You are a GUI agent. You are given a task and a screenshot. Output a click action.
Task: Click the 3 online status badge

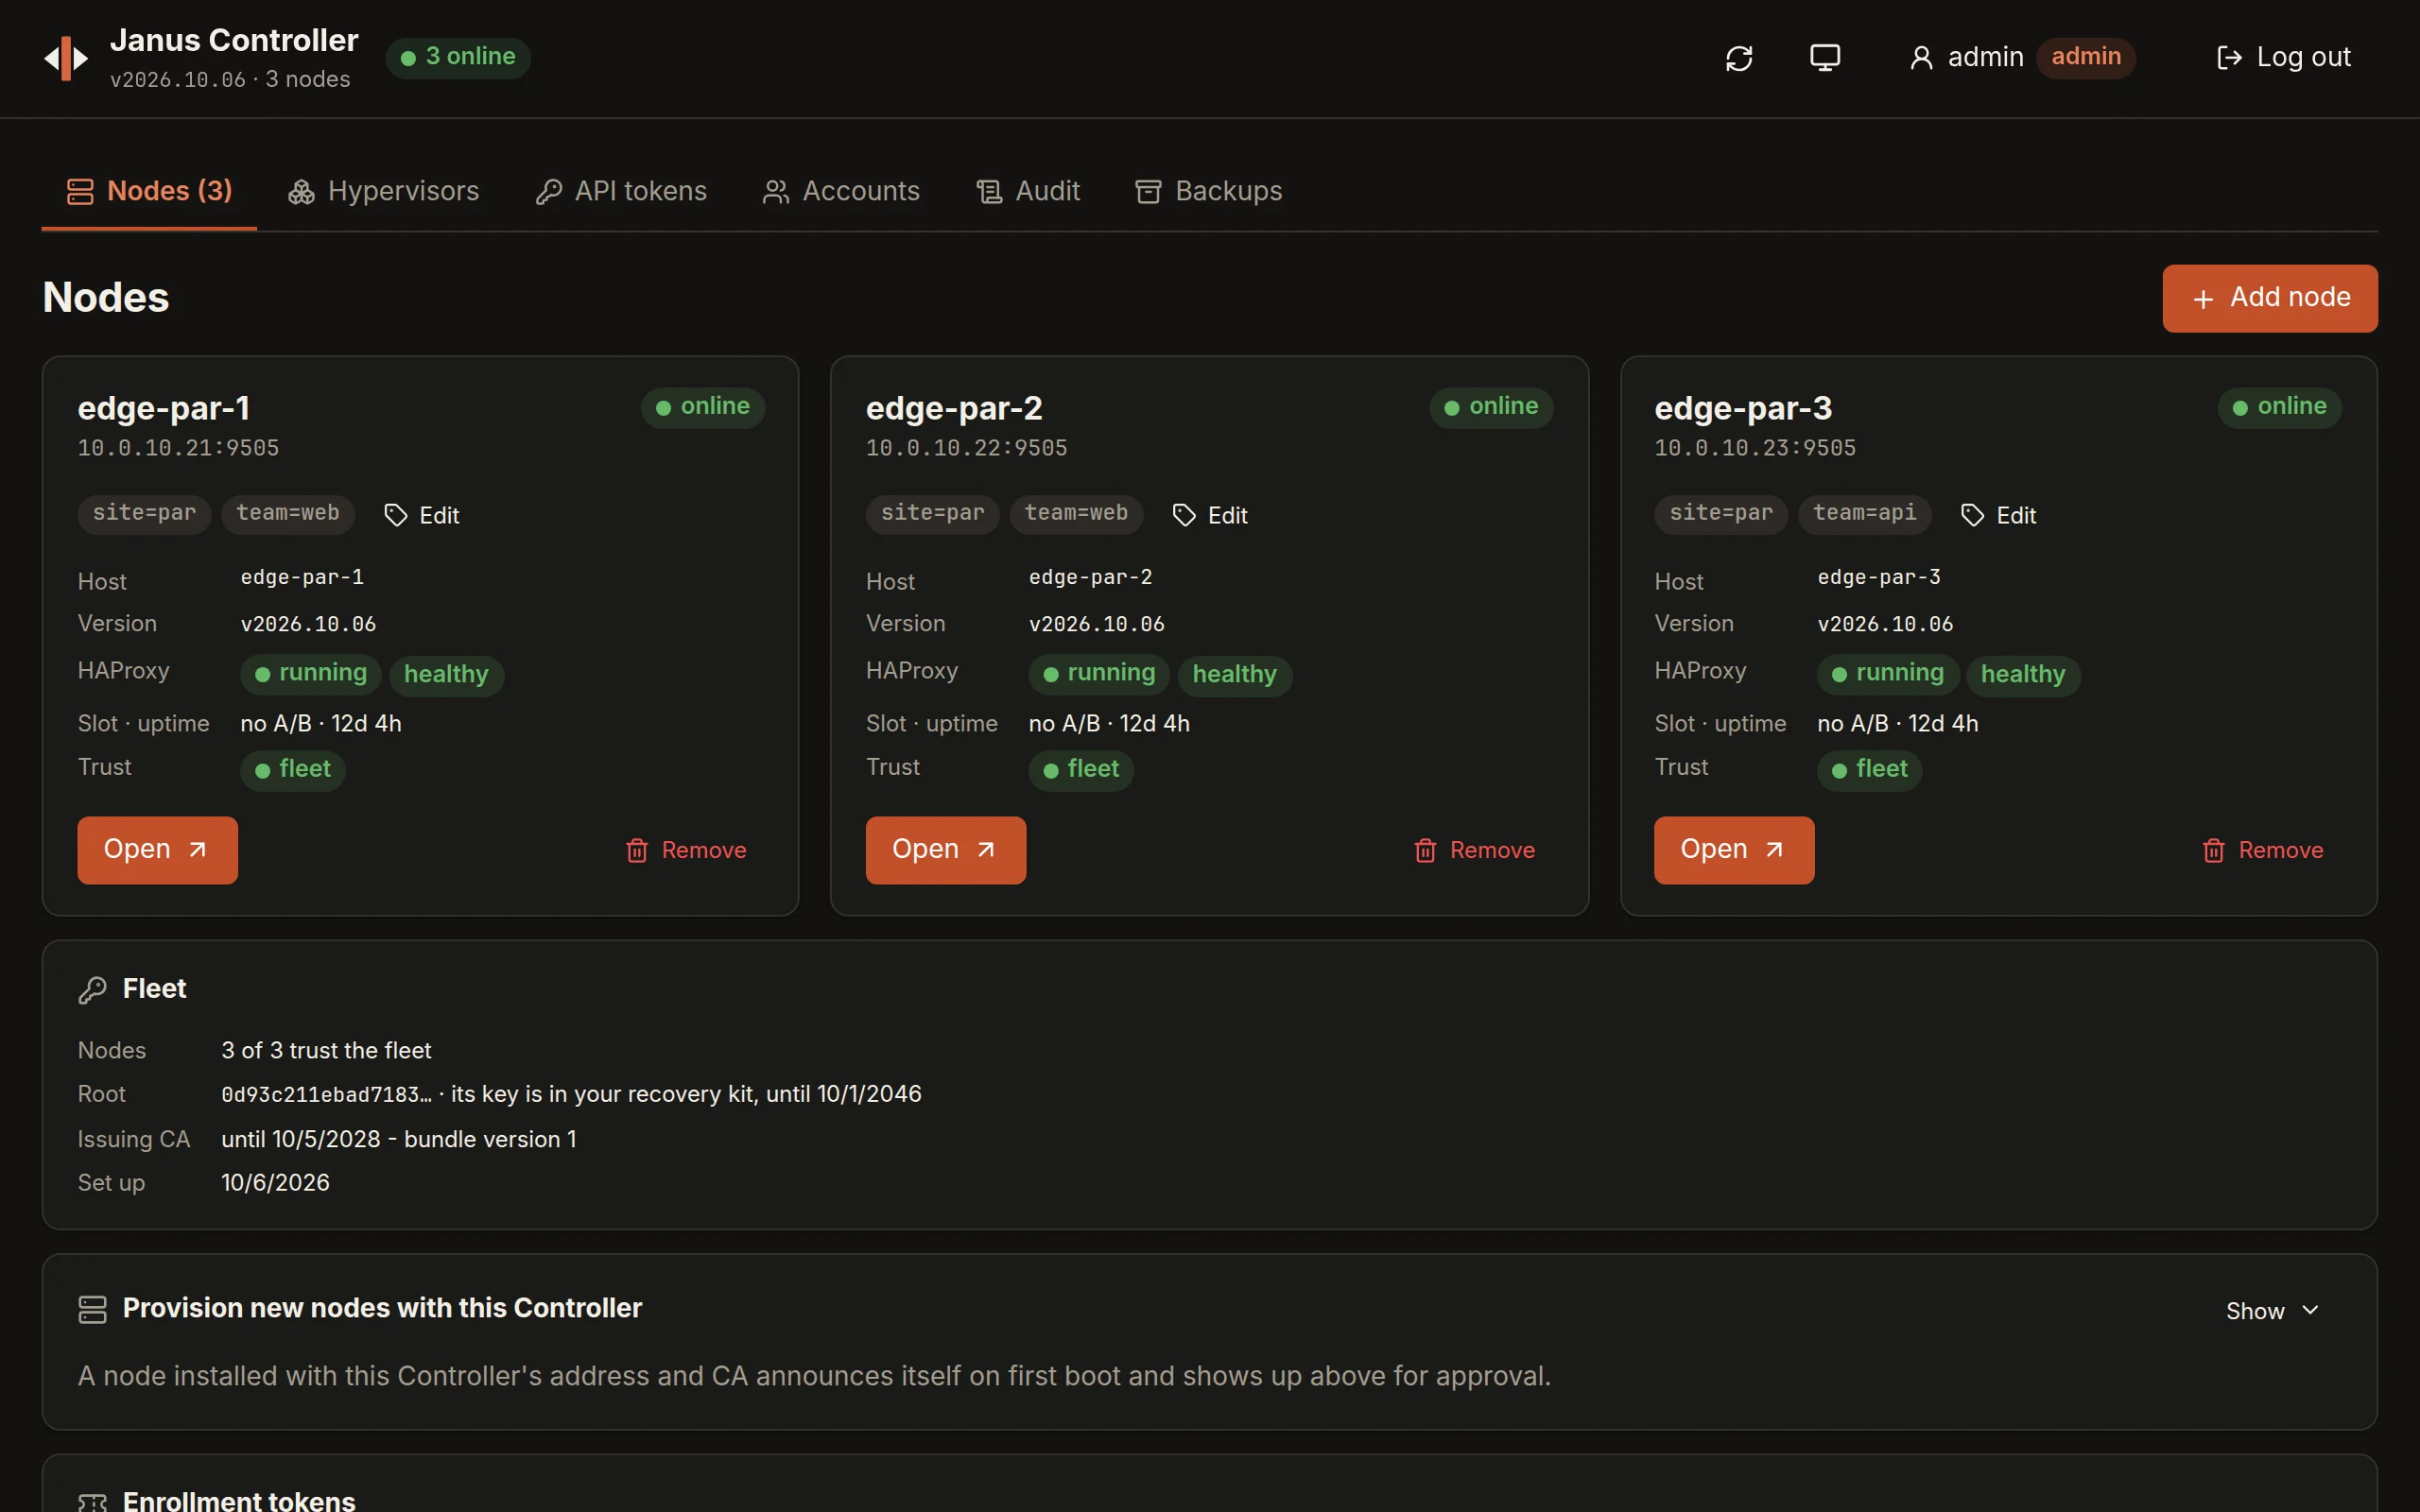(458, 57)
